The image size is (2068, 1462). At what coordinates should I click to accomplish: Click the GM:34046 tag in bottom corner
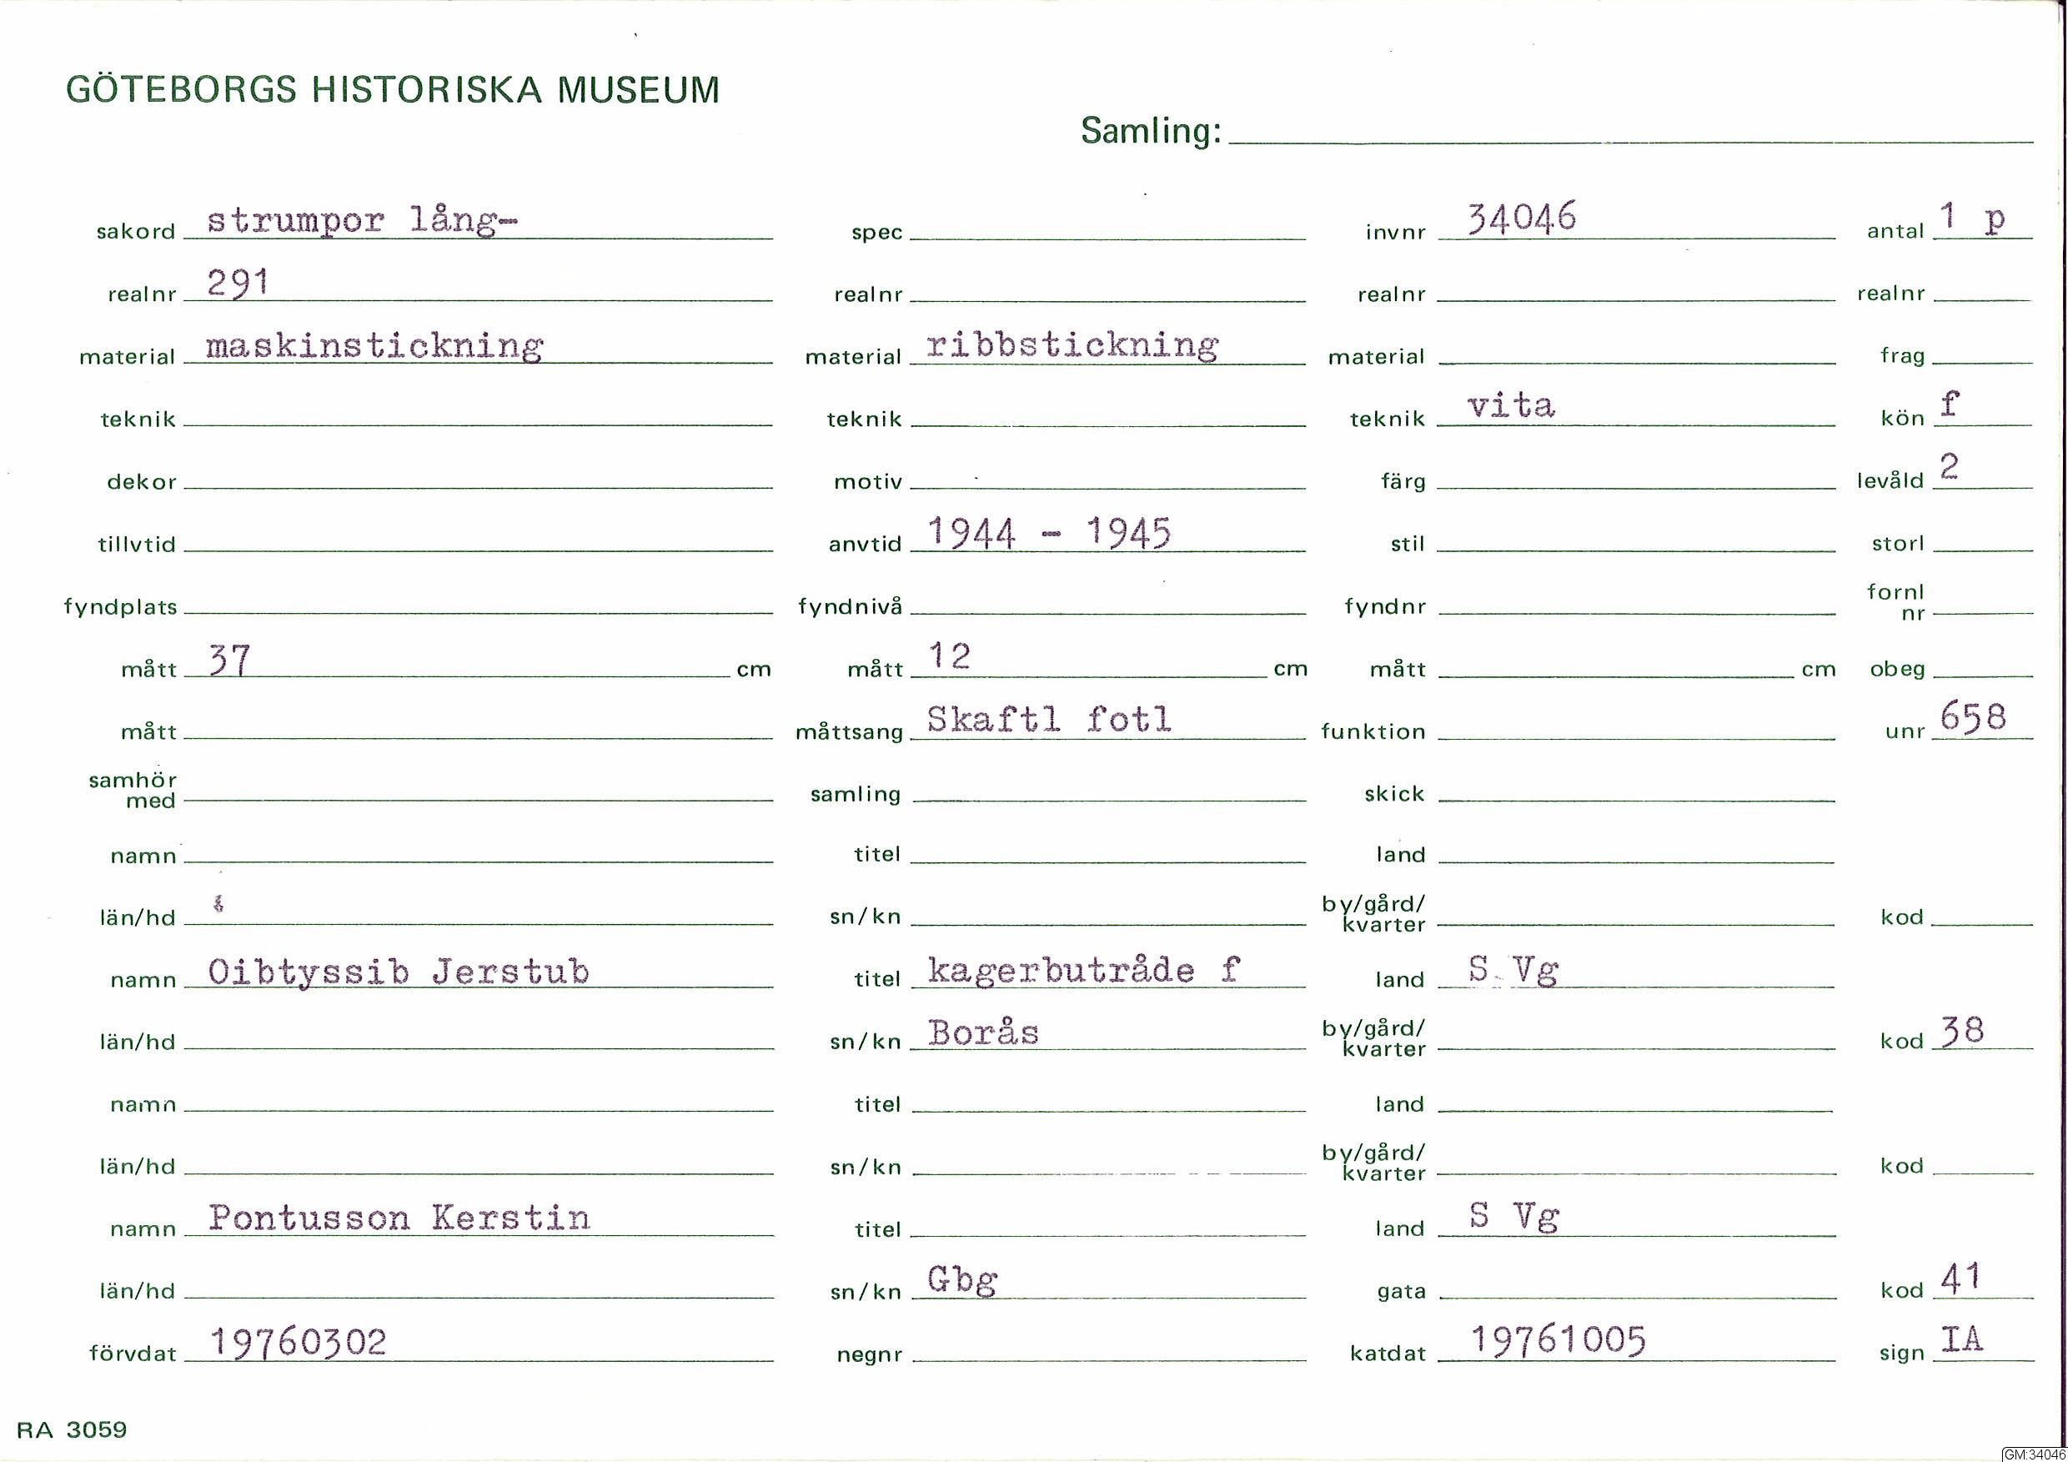coord(2035,1454)
